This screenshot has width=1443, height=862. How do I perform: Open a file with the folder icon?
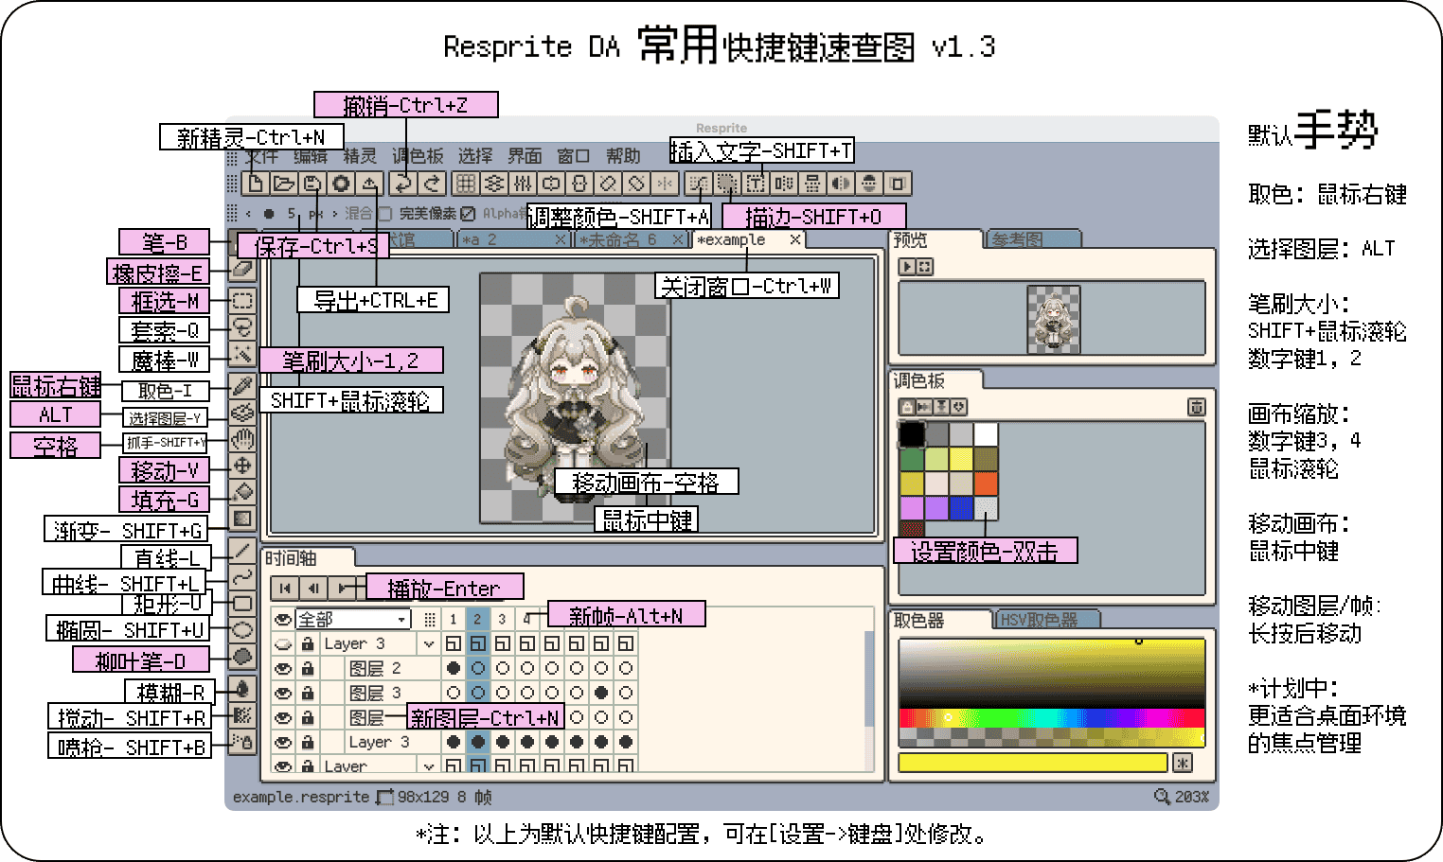click(x=284, y=184)
